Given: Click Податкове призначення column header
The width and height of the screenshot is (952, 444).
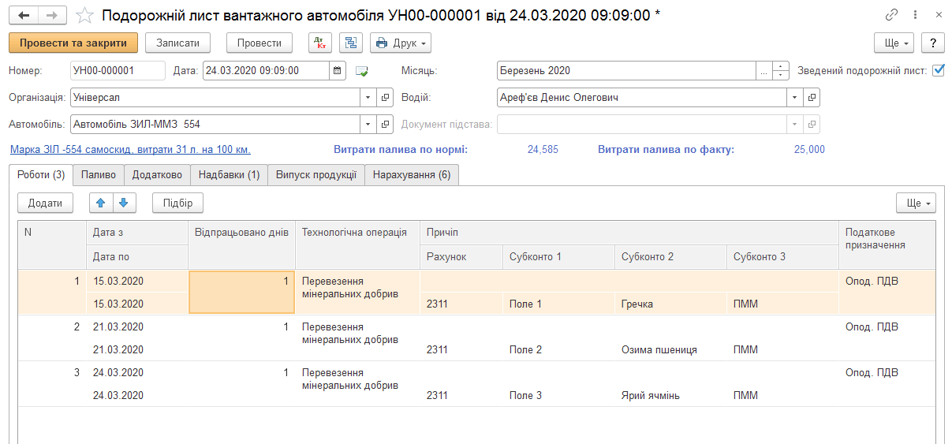Looking at the screenshot, I should click(887, 244).
